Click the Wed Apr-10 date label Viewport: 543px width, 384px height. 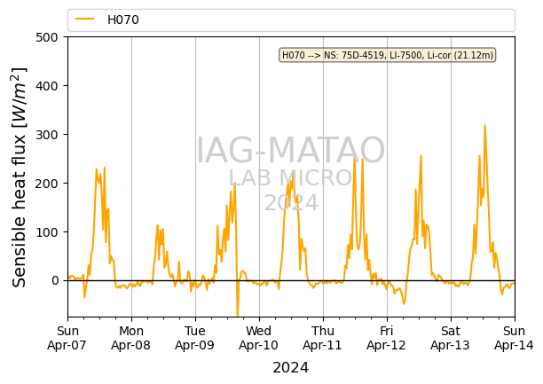259,338
